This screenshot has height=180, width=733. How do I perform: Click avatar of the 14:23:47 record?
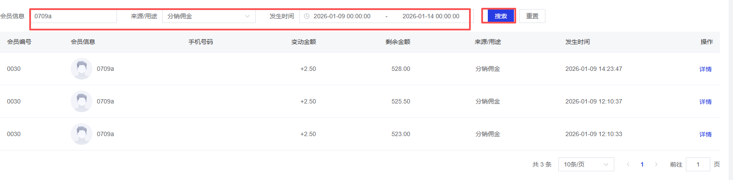(82, 69)
